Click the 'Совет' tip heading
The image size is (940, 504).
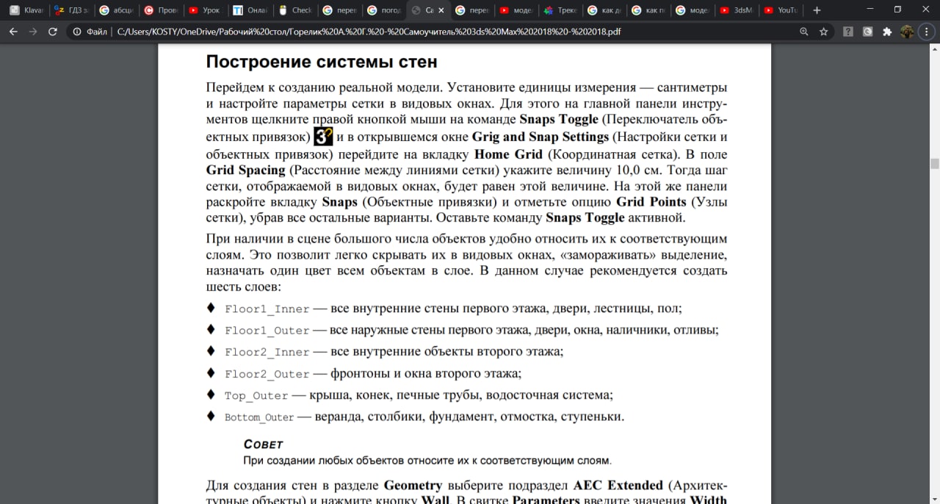tap(263, 444)
